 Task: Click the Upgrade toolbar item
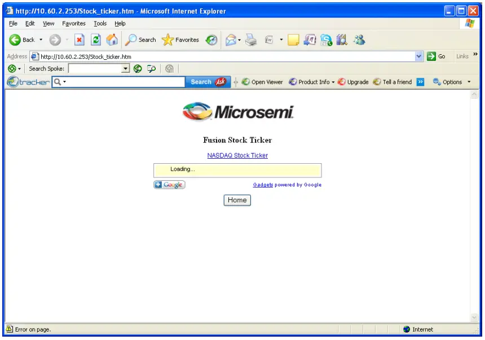coord(353,82)
